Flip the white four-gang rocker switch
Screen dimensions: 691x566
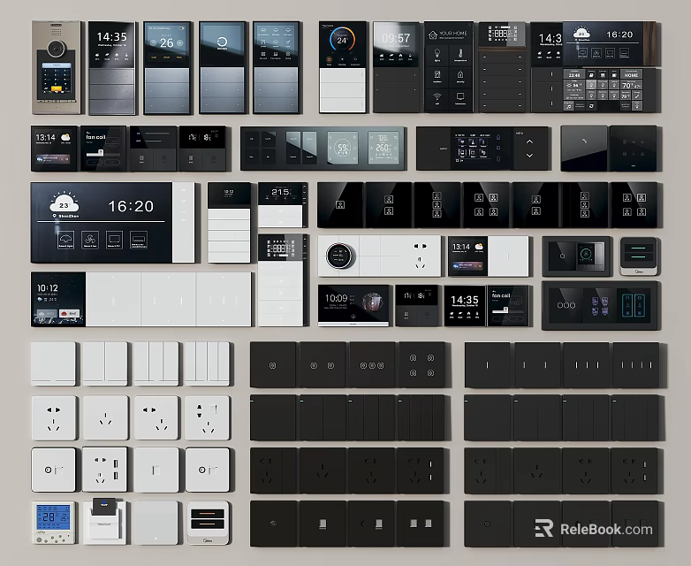(207, 363)
